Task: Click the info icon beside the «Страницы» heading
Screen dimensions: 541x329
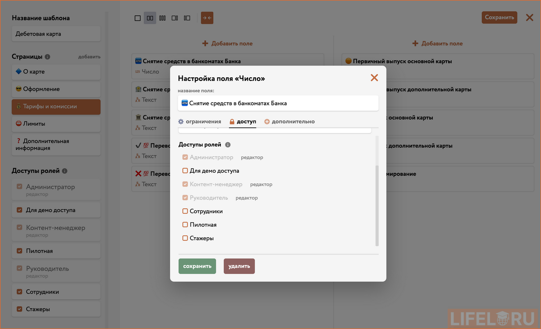Action: point(48,56)
